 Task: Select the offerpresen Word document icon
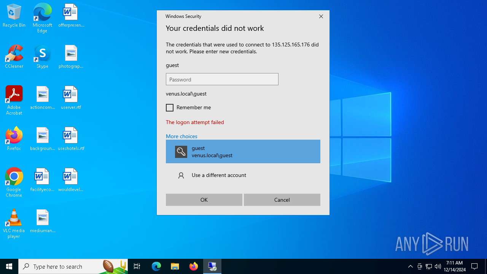pos(71,16)
